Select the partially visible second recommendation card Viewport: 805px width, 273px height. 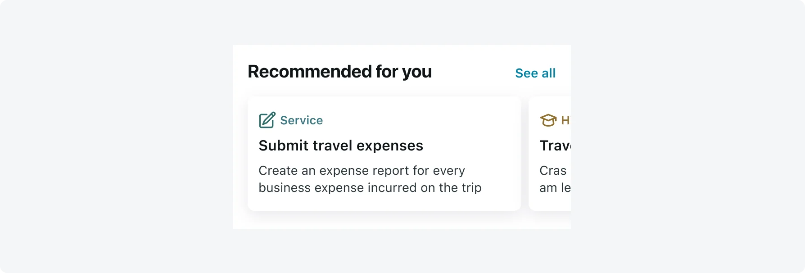point(550,154)
